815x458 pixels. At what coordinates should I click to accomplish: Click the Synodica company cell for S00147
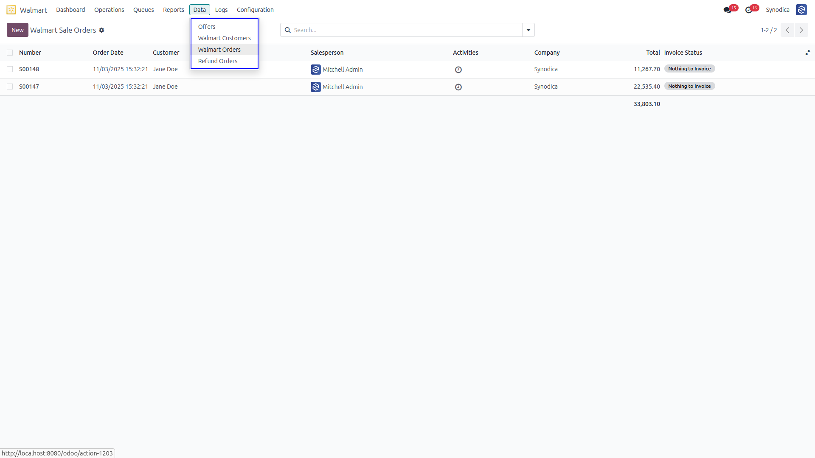546,87
